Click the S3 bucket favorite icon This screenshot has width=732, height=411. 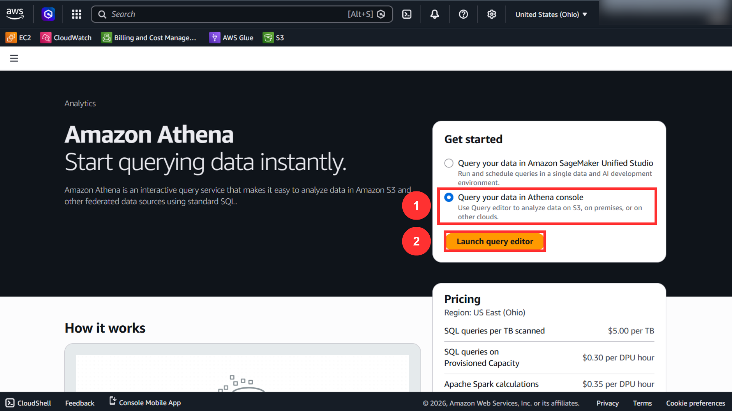(268, 38)
